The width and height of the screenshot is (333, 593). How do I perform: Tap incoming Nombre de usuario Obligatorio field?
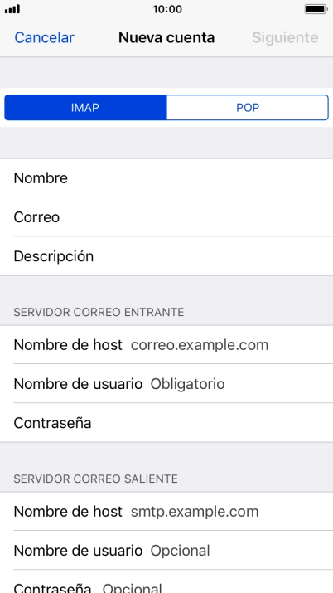click(166, 384)
